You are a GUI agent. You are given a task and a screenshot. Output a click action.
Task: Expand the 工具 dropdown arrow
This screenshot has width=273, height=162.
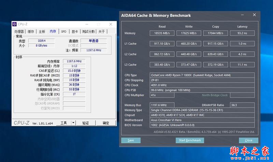tap(73, 123)
